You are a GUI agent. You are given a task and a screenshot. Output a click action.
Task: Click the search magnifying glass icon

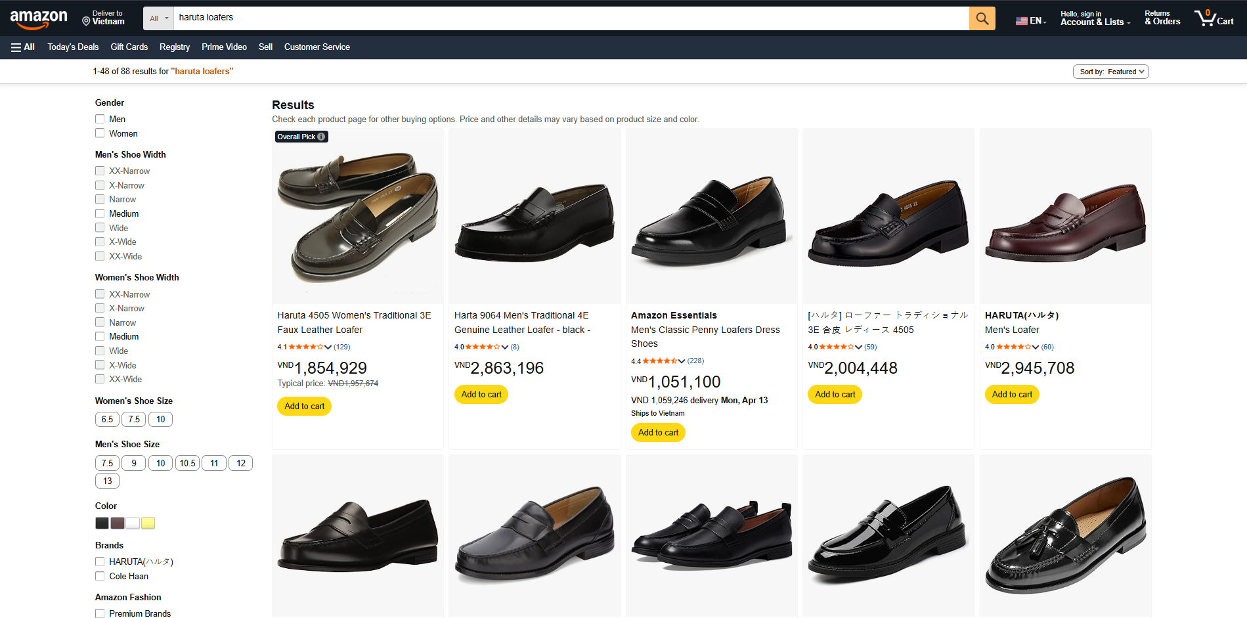(982, 18)
